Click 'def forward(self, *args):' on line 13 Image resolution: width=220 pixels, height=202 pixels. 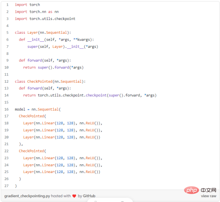point(45,88)
